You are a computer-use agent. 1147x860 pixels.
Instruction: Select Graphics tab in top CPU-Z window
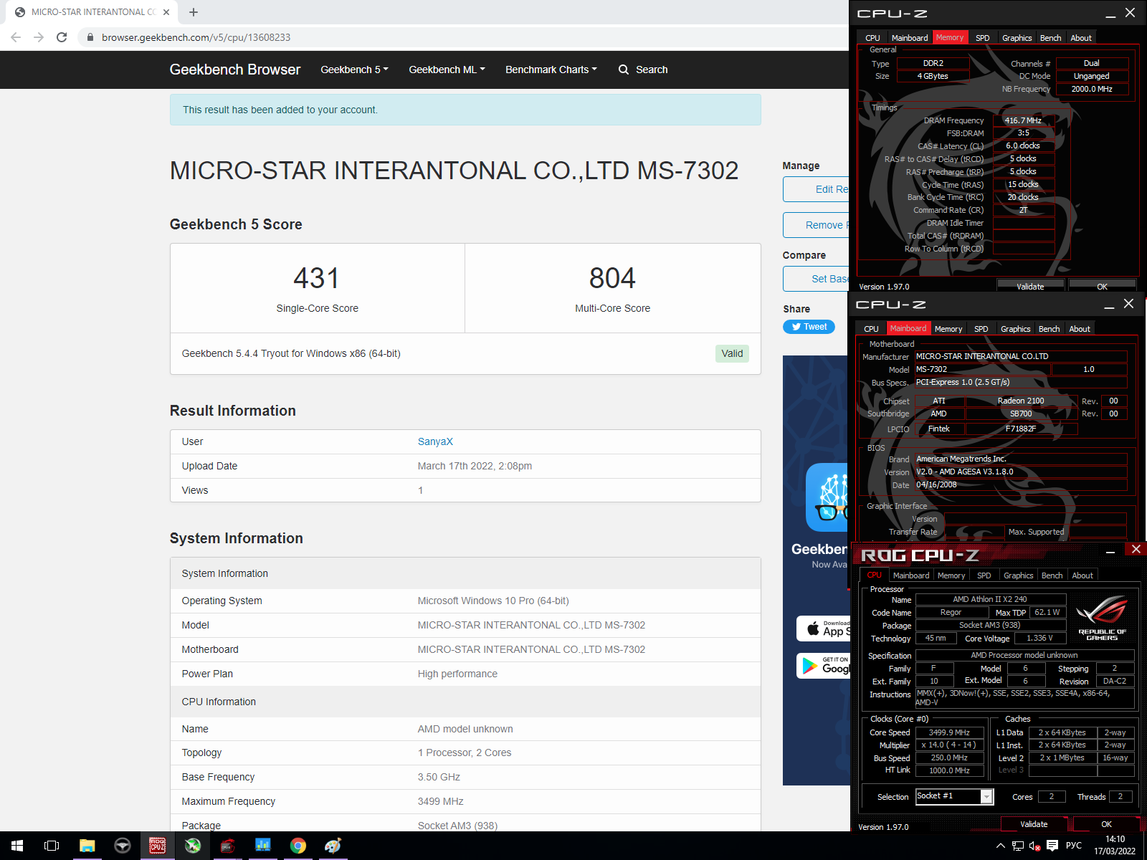point(1017,38)
